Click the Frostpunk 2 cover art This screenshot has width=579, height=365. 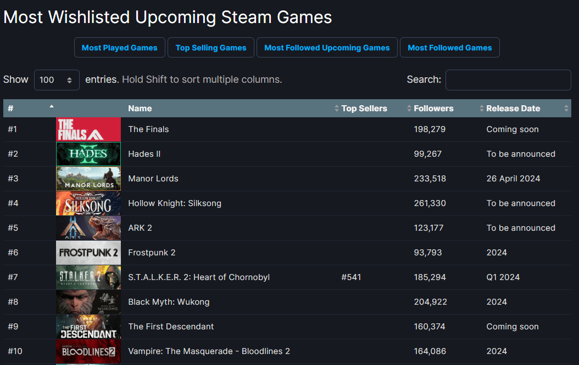88,252
